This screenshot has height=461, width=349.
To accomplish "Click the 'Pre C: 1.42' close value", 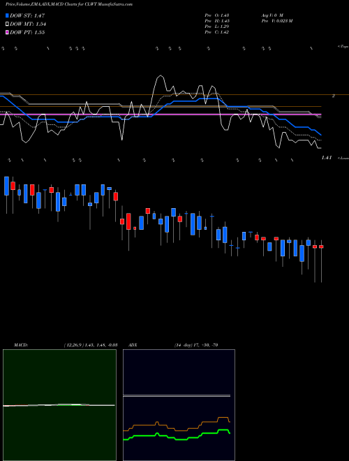I will [217, 32].
